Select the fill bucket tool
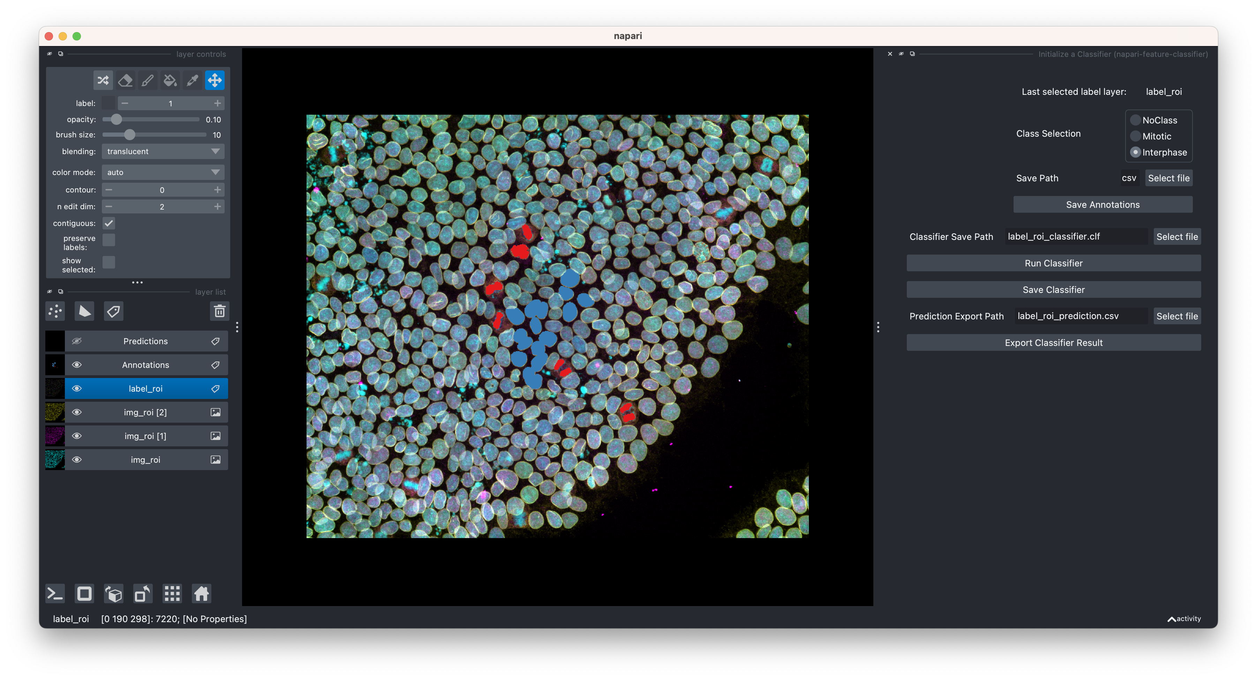The image size is (1257, 680). (170, 80)
